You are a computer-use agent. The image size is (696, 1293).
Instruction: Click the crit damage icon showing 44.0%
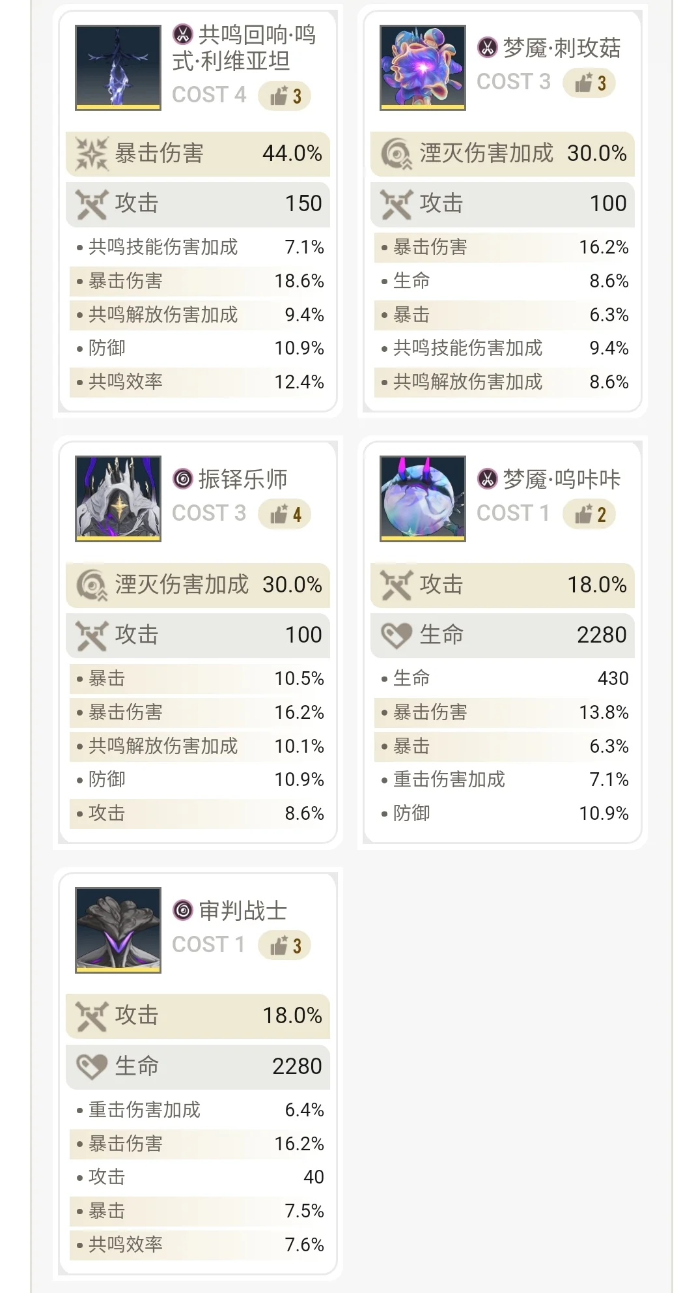(x=91, y=154)
